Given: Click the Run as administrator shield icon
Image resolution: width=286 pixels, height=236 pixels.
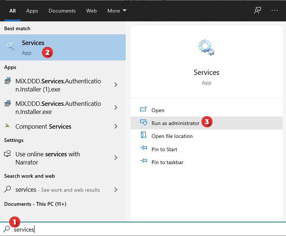Looking at the screenshot, I should (143, 122).
